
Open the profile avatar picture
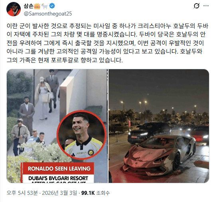click(14, 9)
